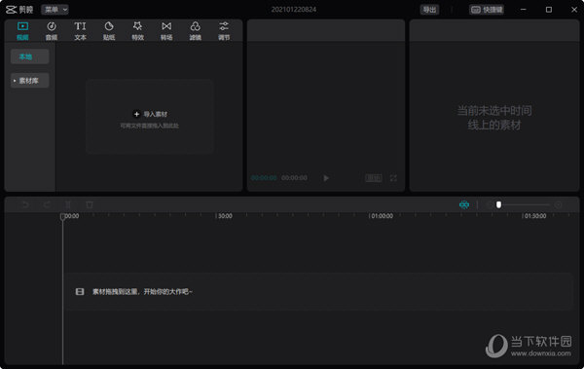Open the 文本 text tab
Image resolution: width=584 pixels, height=369 pixels.
80,31
